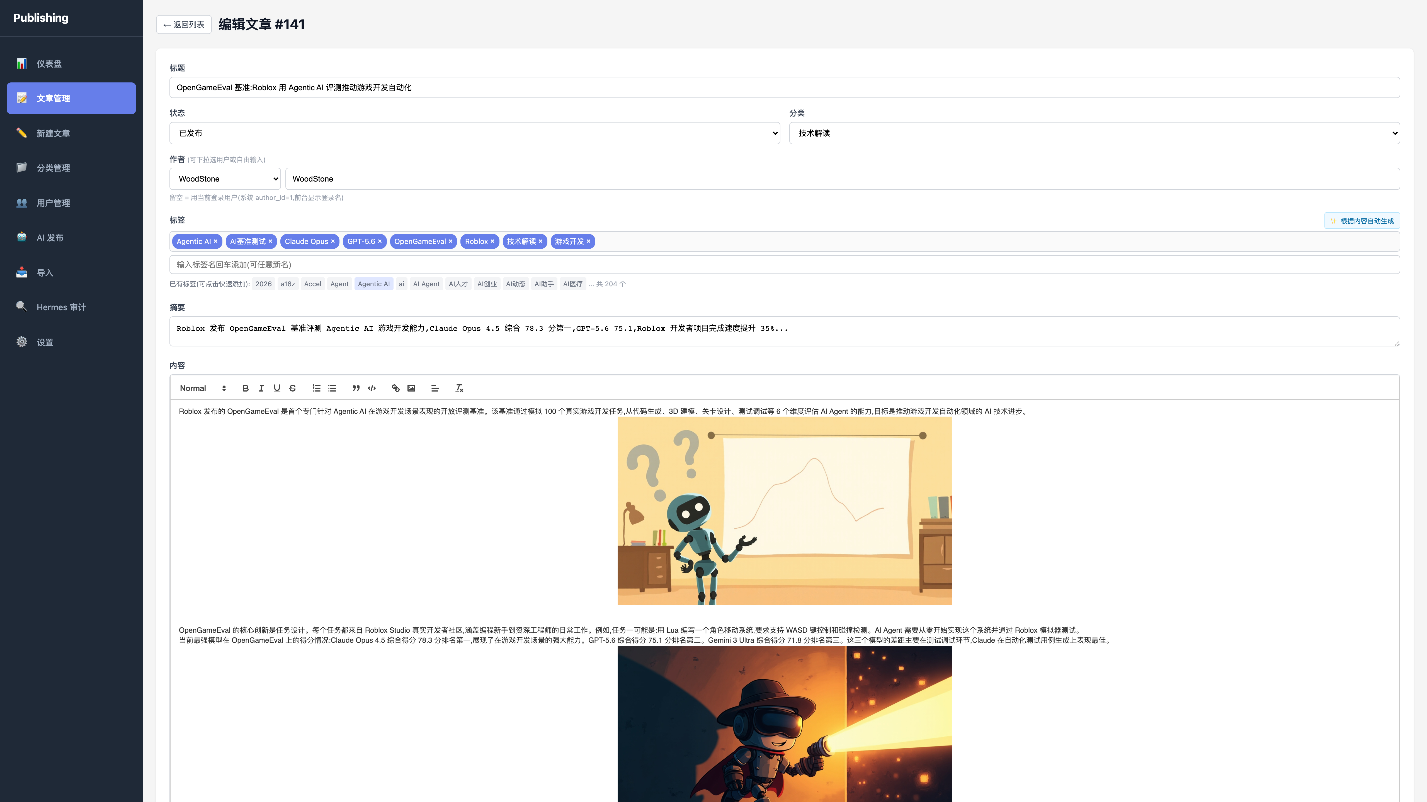Add the existing tag AI Agent
Viewport: 1427px width, 802px height.
coord(426,284)
